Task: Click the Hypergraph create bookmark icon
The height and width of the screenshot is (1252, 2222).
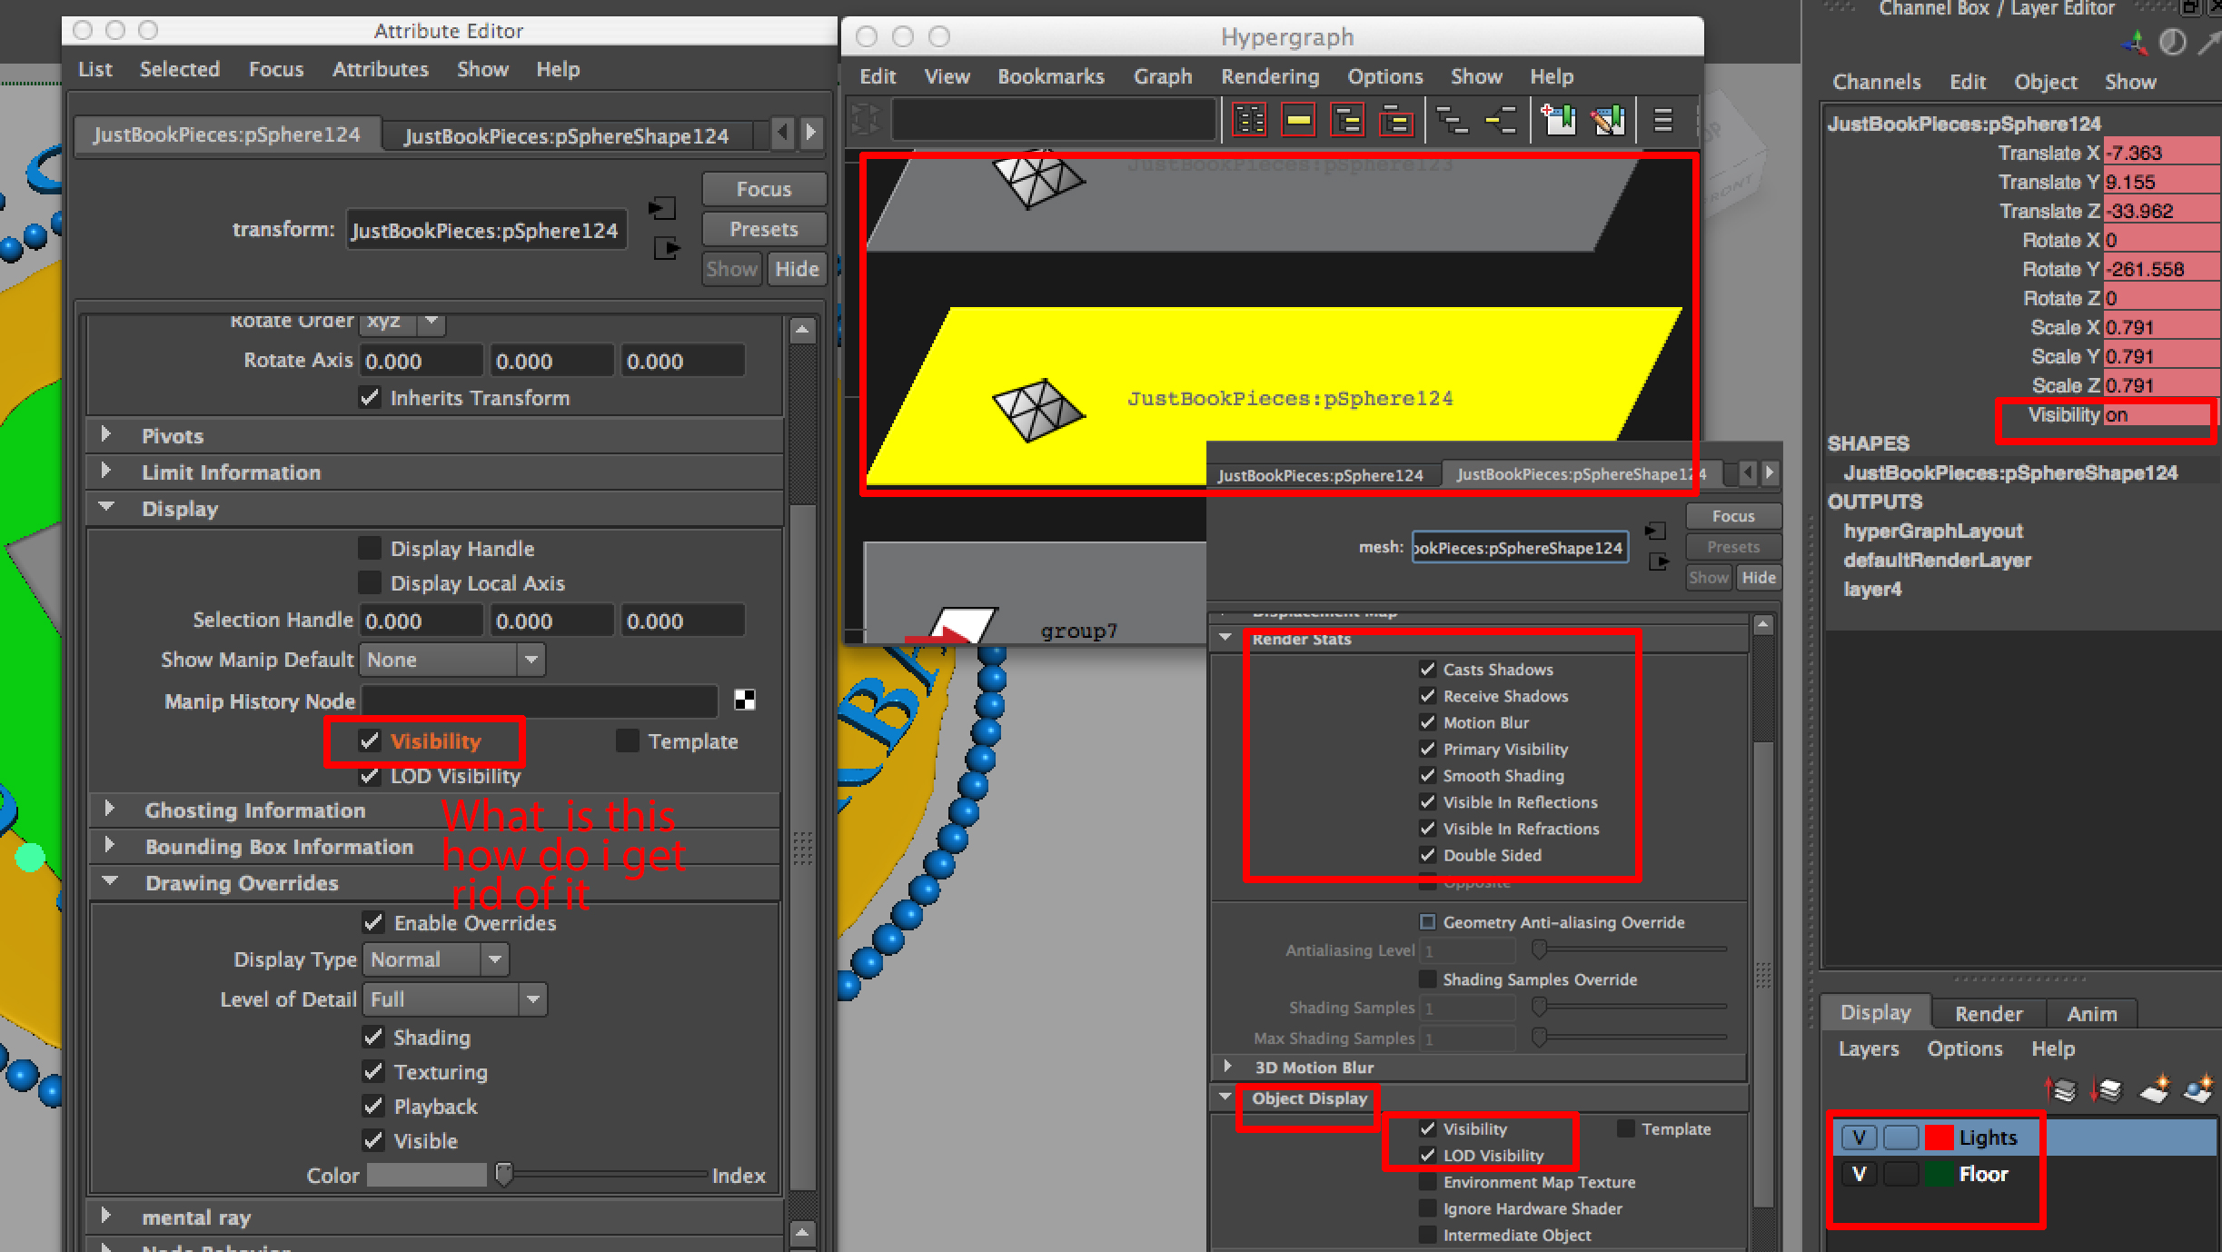Action: tap(1559, 120)
